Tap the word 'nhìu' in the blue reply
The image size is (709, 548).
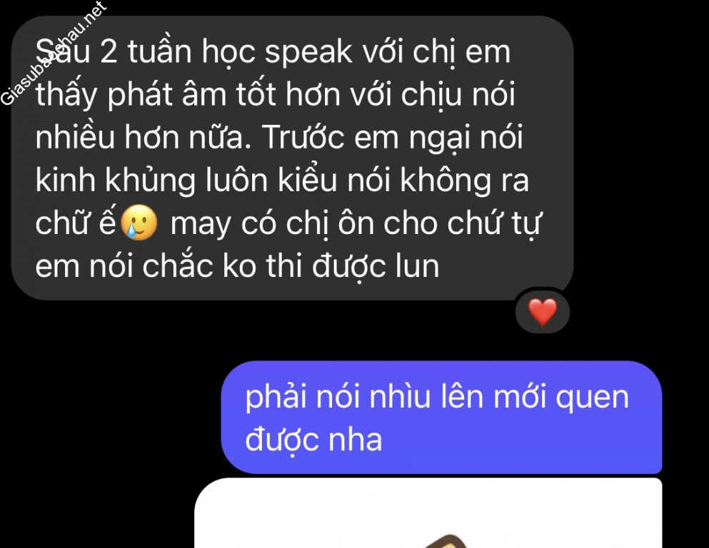(x=400, y=396)
